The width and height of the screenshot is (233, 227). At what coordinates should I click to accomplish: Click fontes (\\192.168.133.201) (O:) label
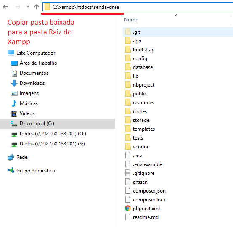(x=53, y=134)
